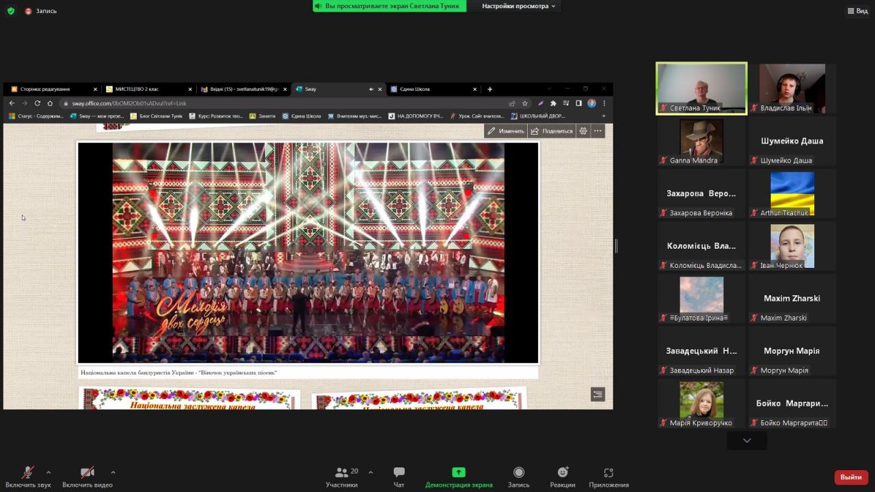Expand audio options arrow beside microphone
This screenshot has width=875, height=492.
49,472
